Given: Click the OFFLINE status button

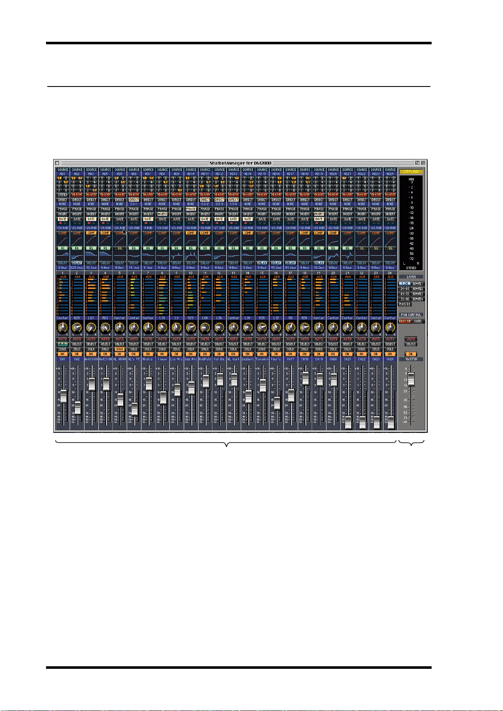Looking at the screenshot, I should [411, 172].
